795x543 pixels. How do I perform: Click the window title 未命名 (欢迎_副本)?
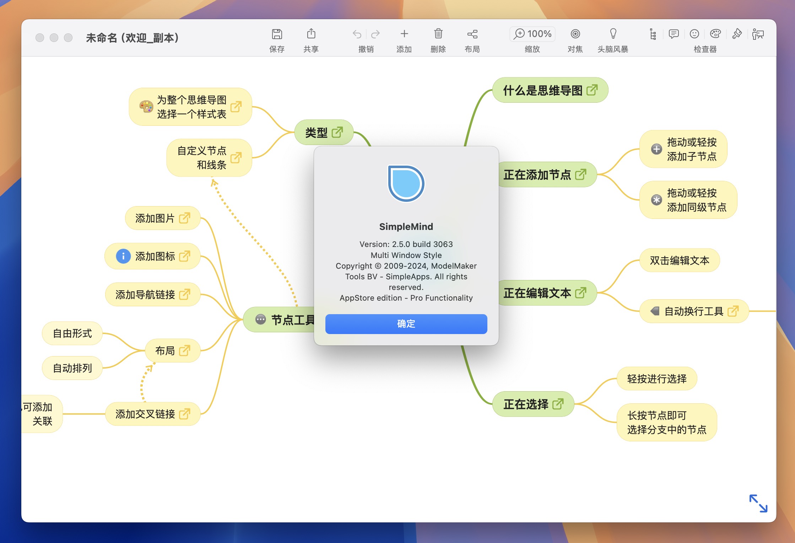click(x=132, y=38)
